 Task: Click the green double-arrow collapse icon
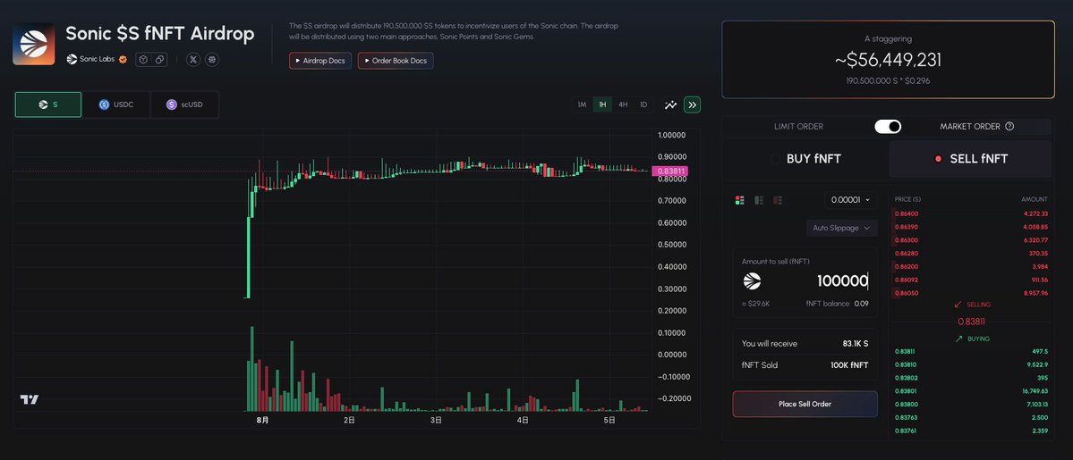pyautogui.click(x=692, y=105)
